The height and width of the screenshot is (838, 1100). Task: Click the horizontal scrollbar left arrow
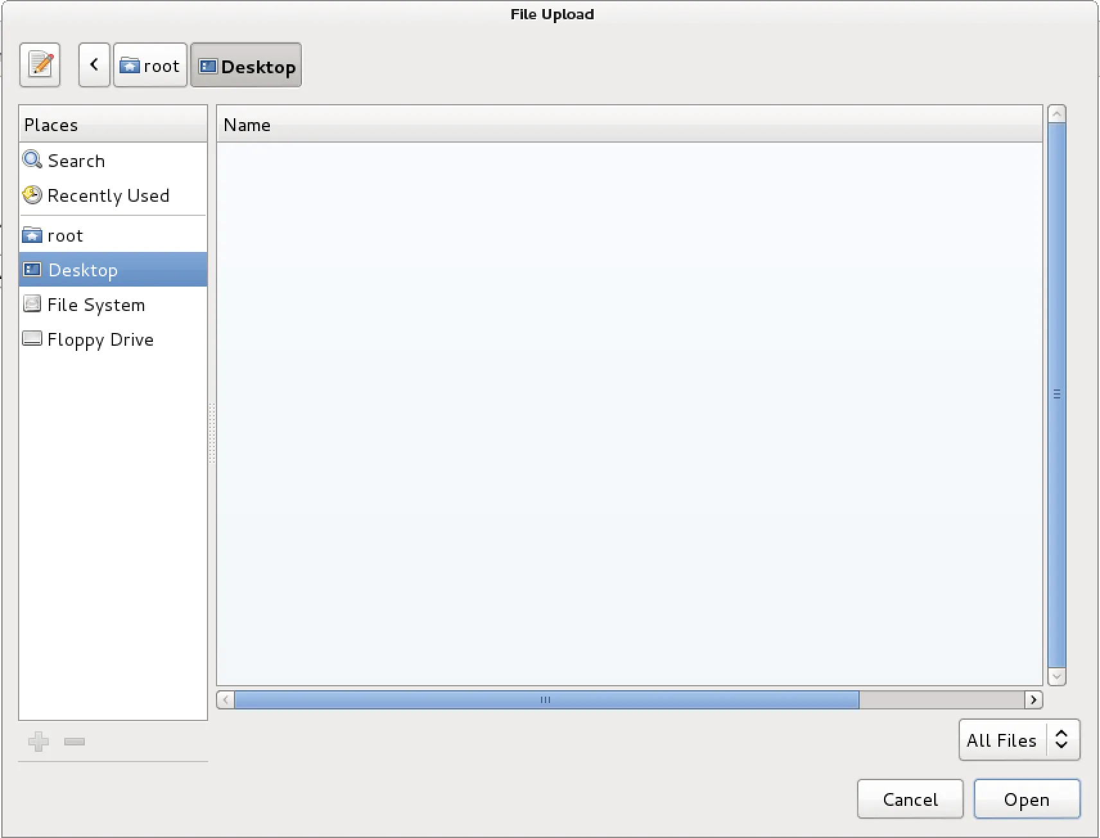click(226, 700)
